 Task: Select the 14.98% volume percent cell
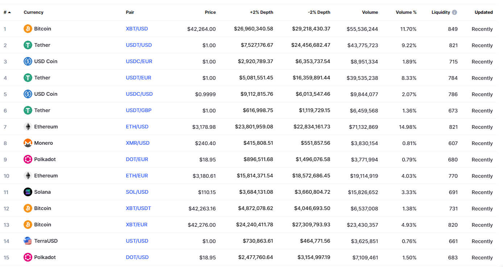point(408,127)
